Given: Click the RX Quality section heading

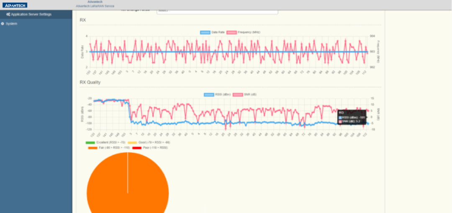Looking at the screenshot, I should click(90, 82).
